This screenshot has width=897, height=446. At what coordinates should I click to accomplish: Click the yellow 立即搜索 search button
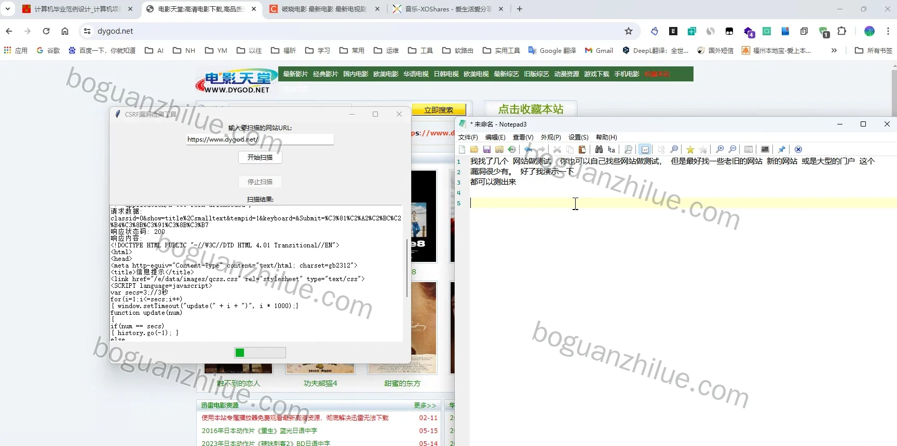pyautogui.click(x=439, y=110)
